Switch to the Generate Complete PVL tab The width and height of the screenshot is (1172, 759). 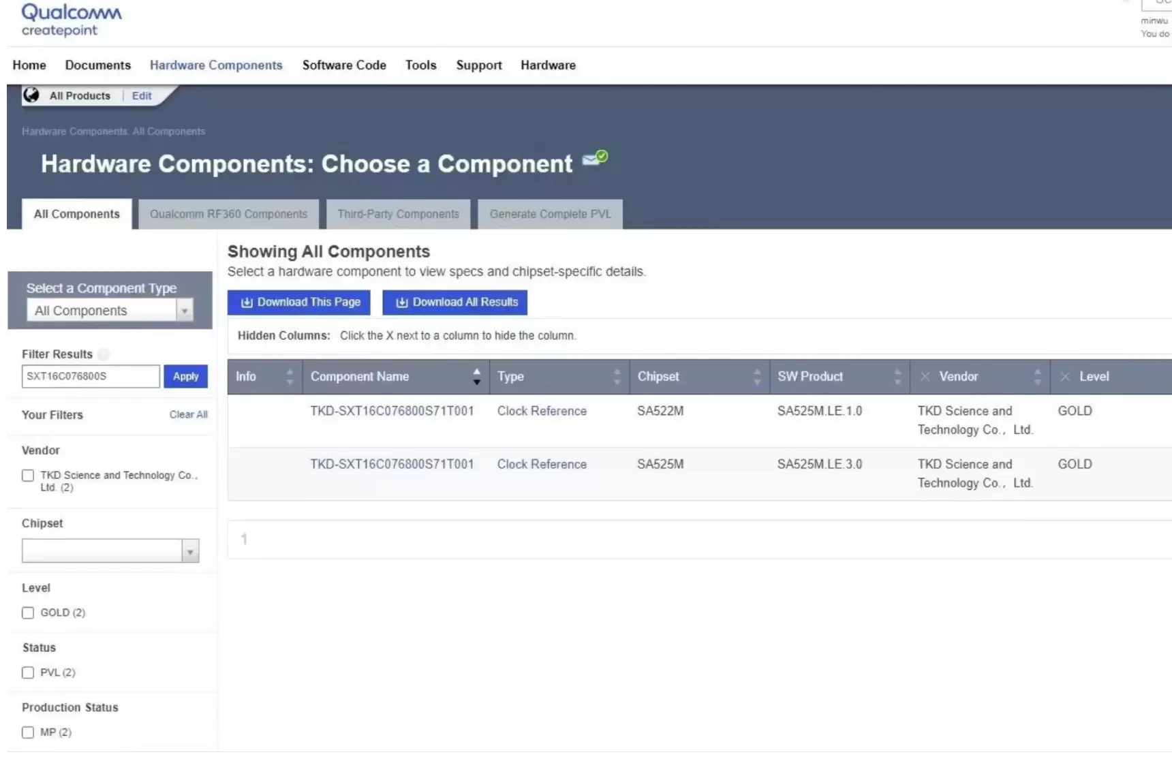coord(550,214)
